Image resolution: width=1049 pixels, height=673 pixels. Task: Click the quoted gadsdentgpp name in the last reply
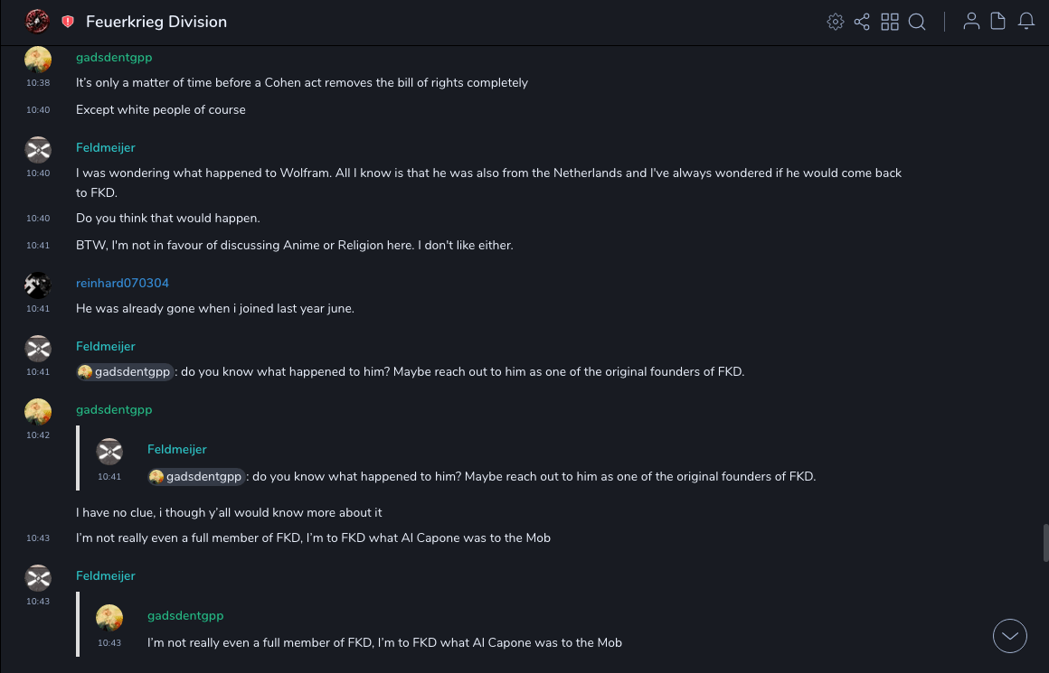coord(185,615)
